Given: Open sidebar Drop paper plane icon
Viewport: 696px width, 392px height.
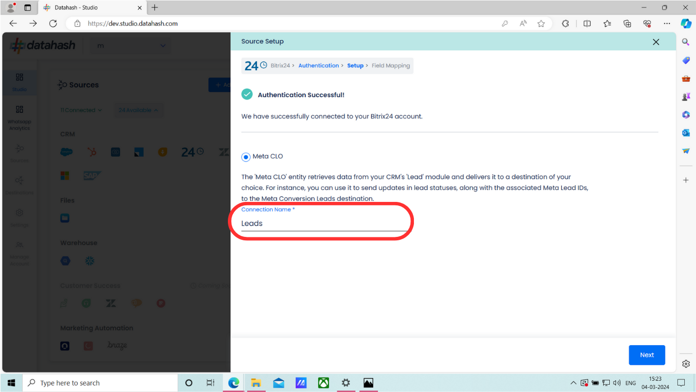Looking at the screenshot, I should pos(686,151).
